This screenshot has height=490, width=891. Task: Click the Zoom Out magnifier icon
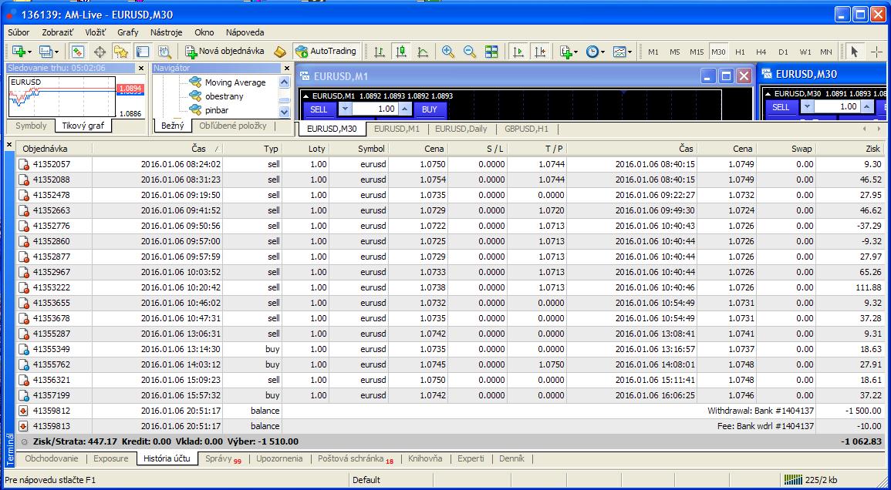click(469, 52)
